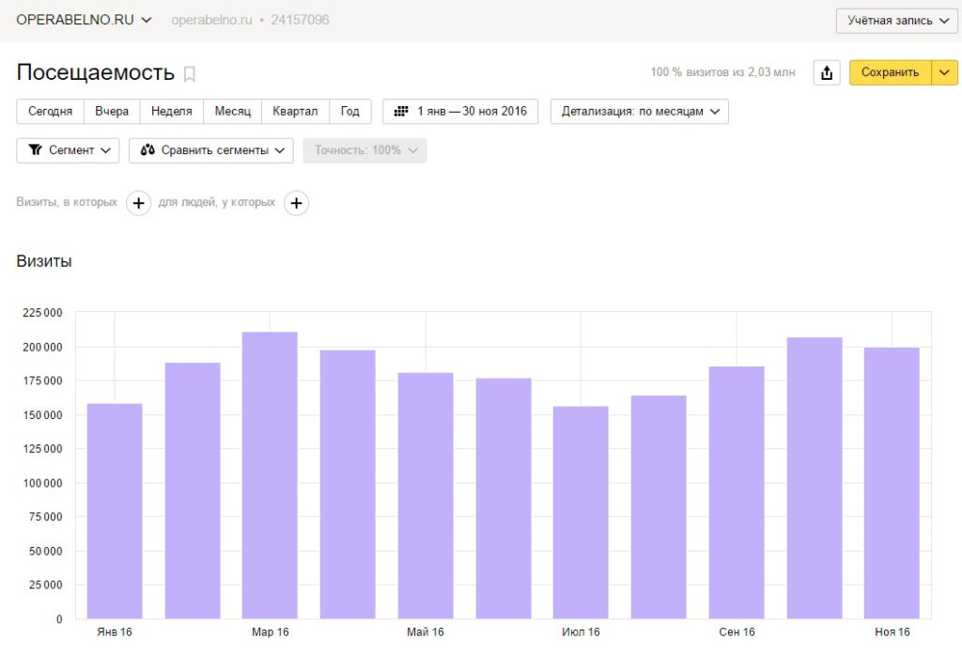This screenshot has width=962, height=654.
Task: Click the compare segments scales icon
Action: coord(147,150)
